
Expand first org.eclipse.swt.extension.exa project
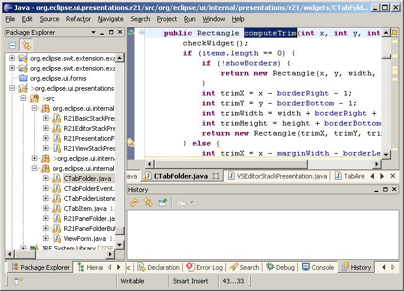(12, 58)
